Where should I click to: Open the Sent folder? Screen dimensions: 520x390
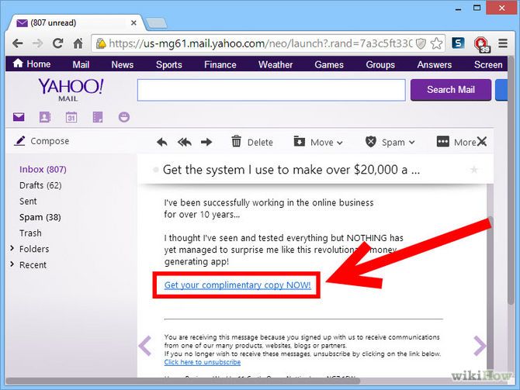click(x=28, y=201)
